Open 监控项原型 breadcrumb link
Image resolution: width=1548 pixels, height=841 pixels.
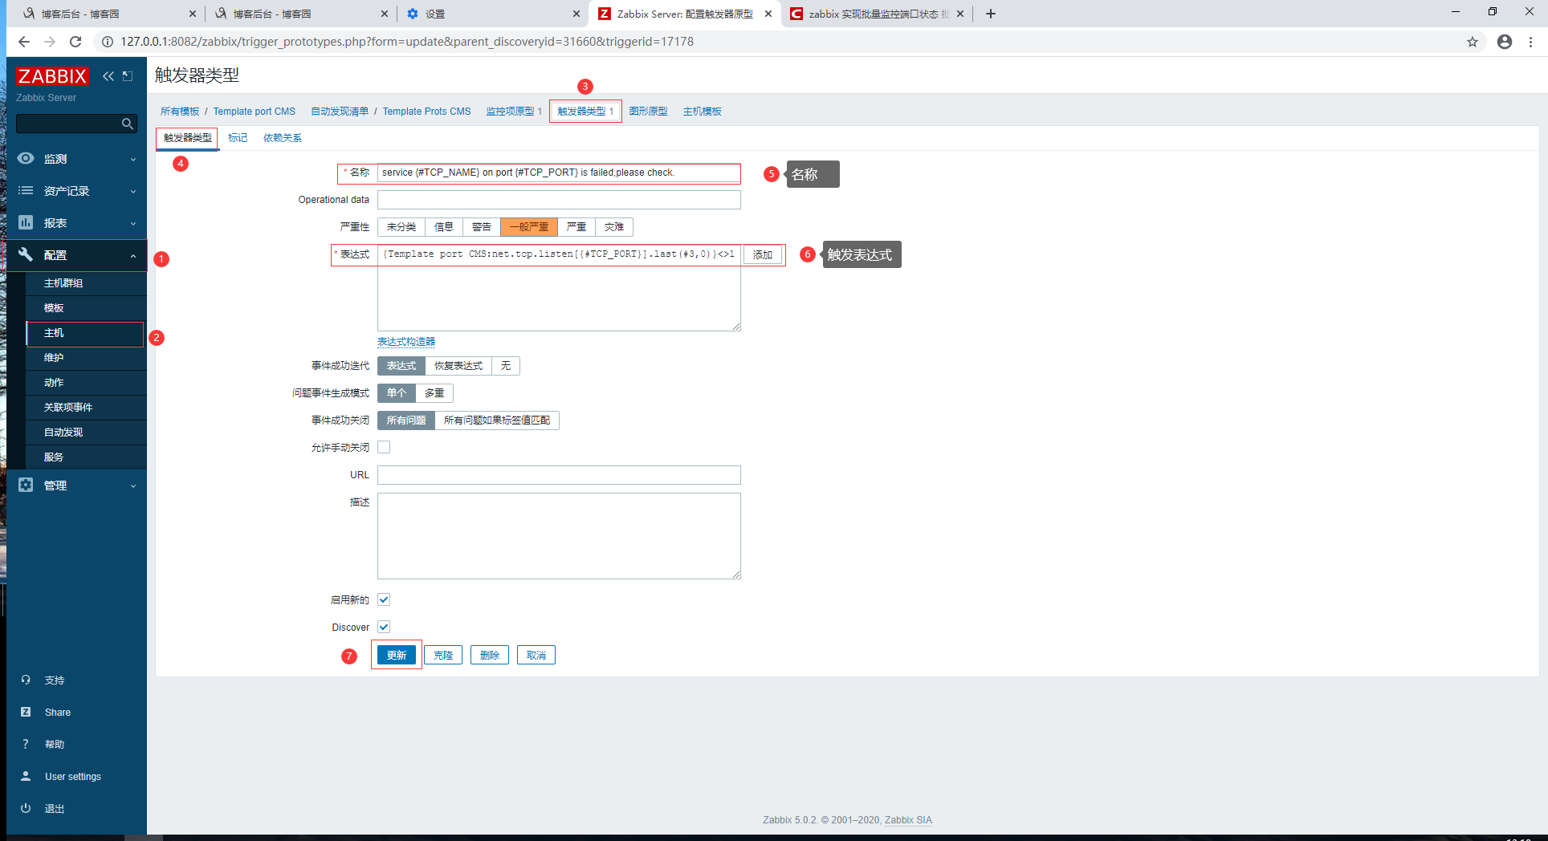pos(510,112)
